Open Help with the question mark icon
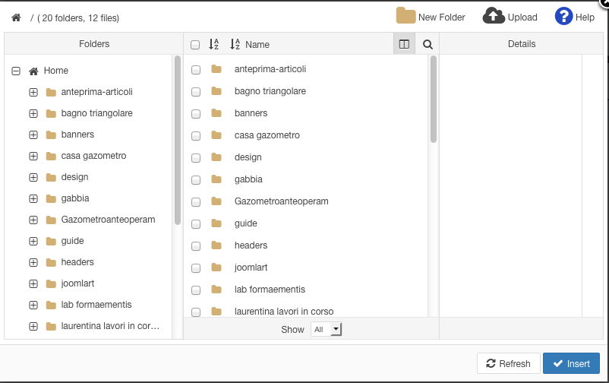 563,17
